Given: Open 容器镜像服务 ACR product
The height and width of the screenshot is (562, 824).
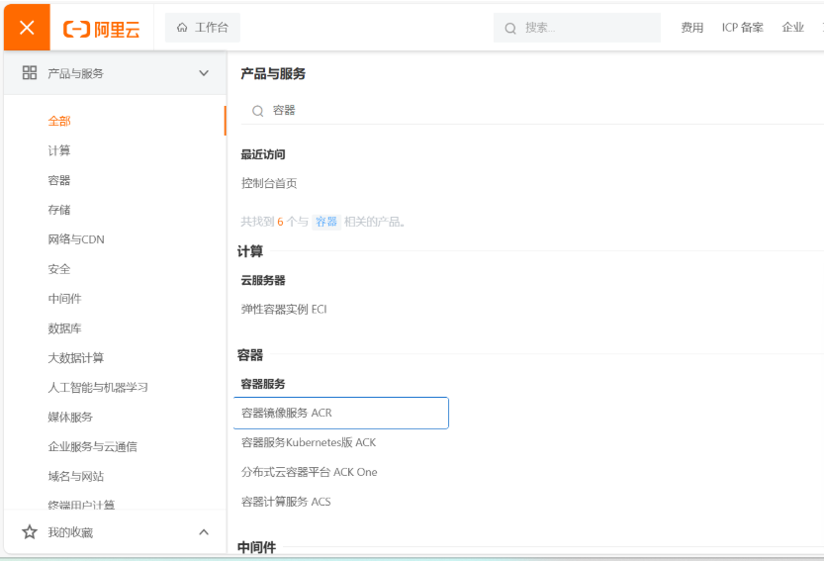Looking at the screenshot, I should click(x=287, y=413).
